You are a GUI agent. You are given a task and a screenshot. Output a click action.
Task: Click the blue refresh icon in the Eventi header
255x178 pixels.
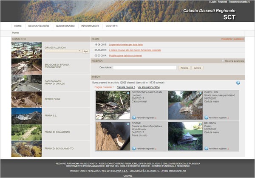pos(238,83)
